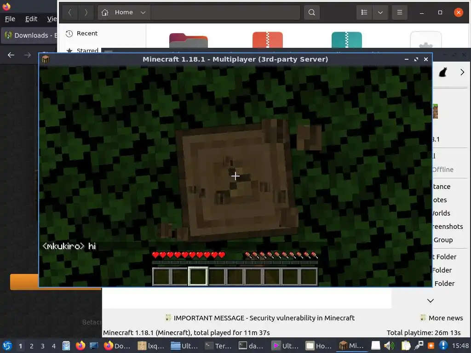Open the Notes entry ('otes') in launcher

click(440, 200)
